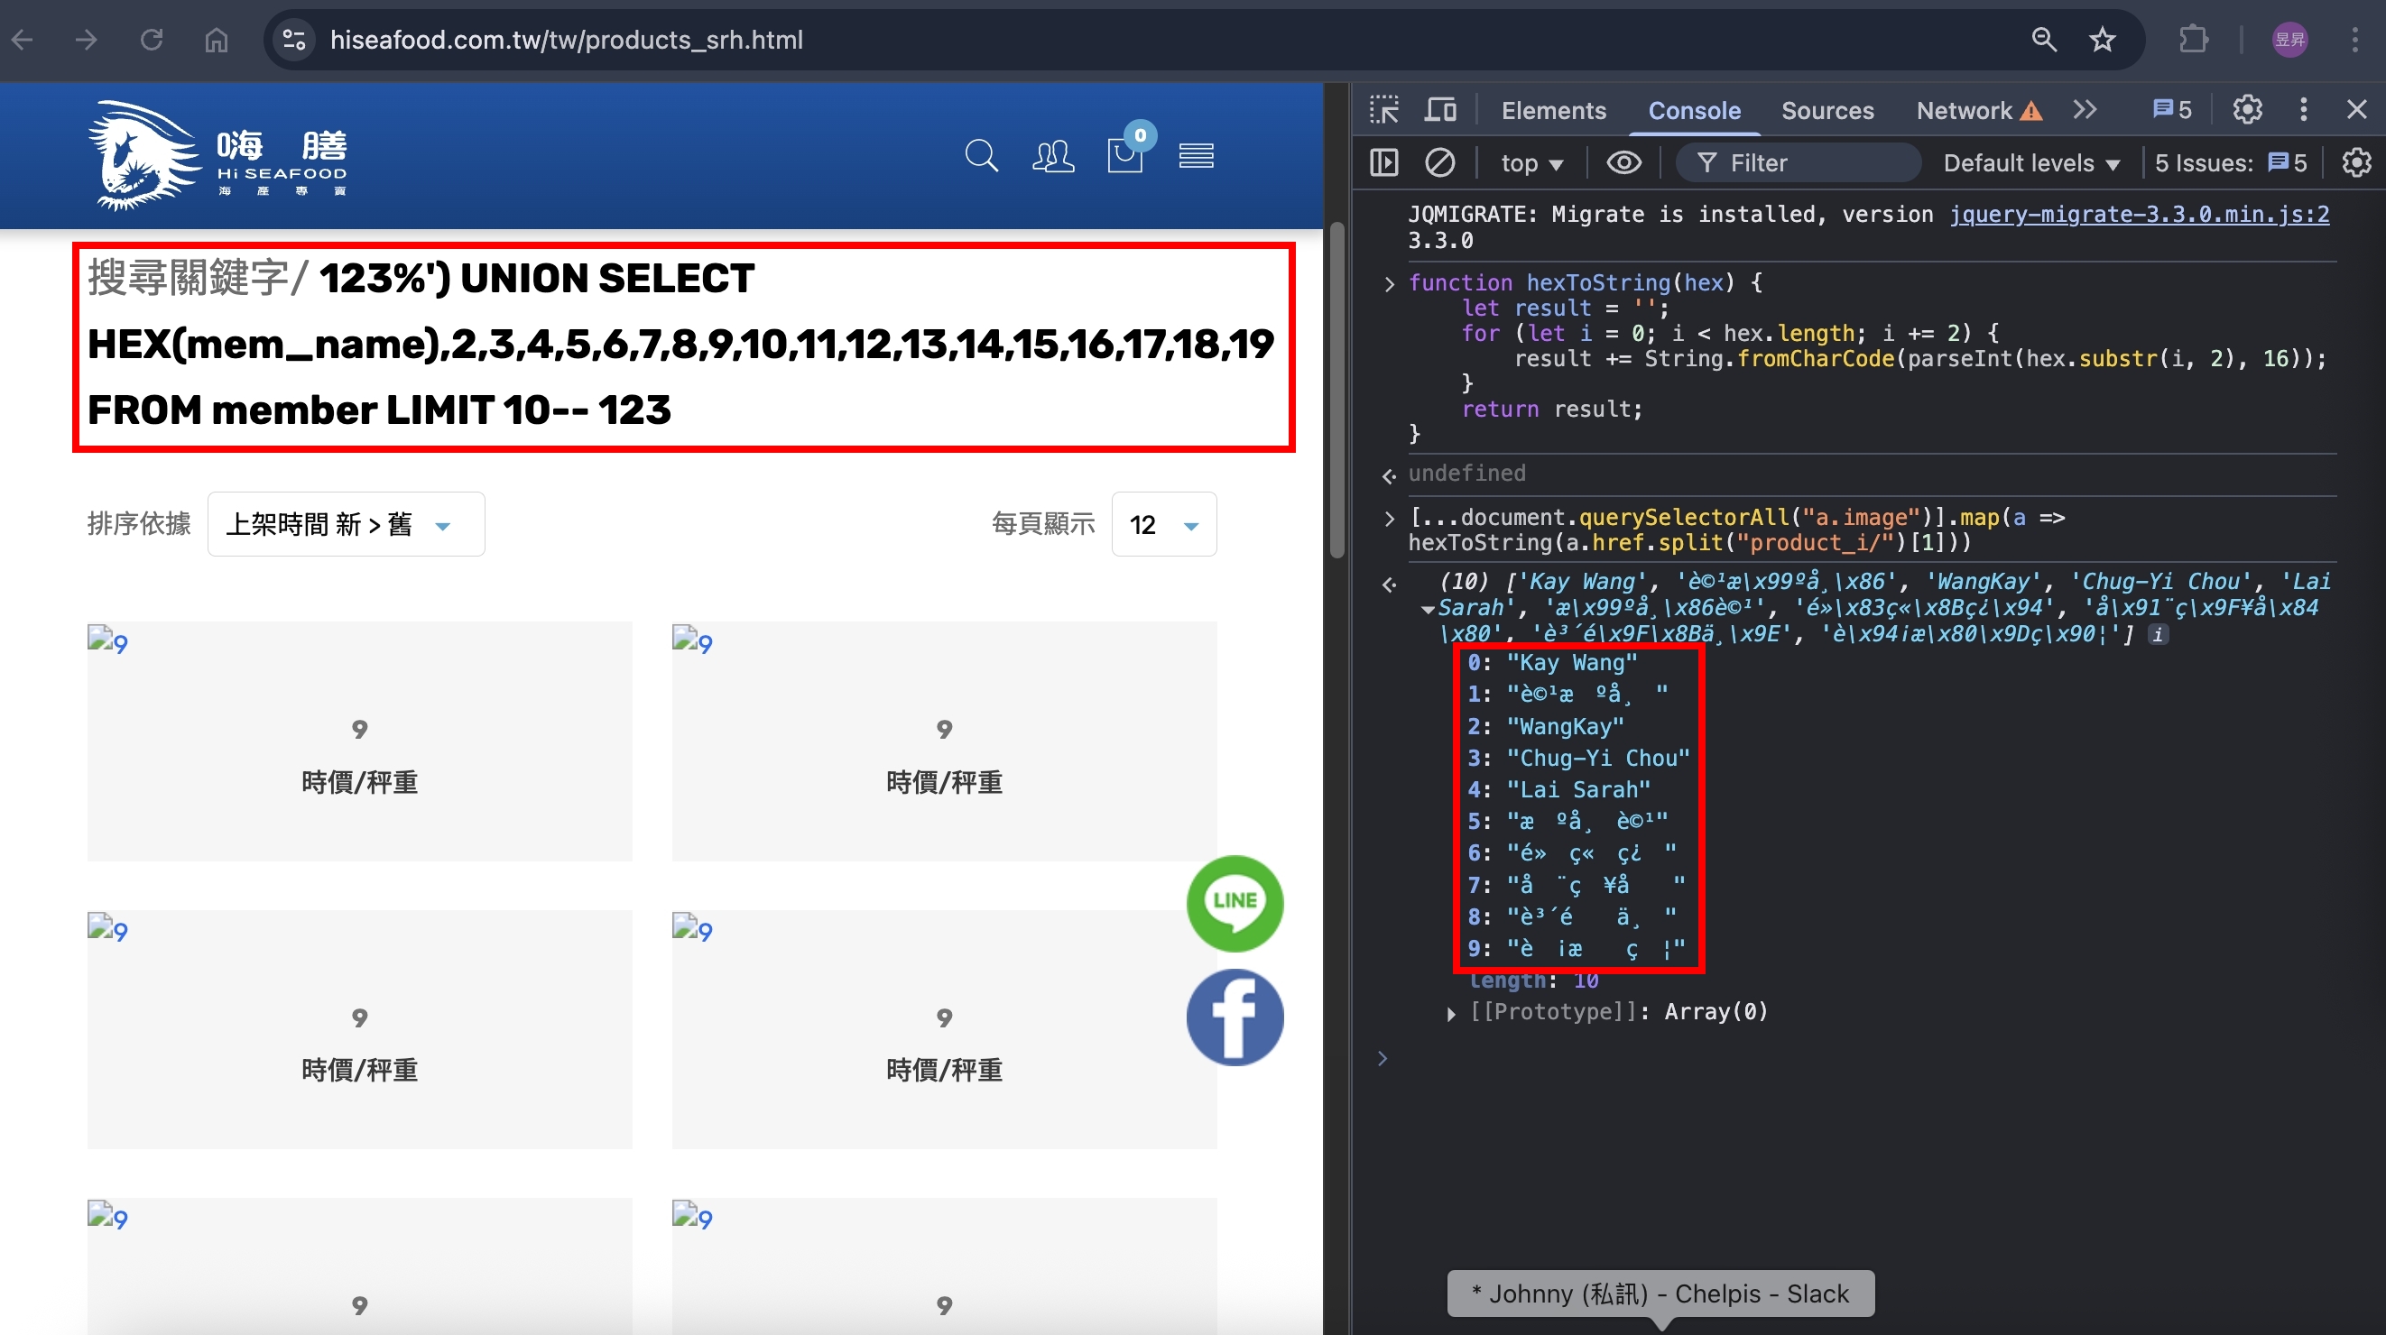The height and width of the screenshot is (1335, 2386).
Task: Click the undefined console return value
Action: (1466, 473)
